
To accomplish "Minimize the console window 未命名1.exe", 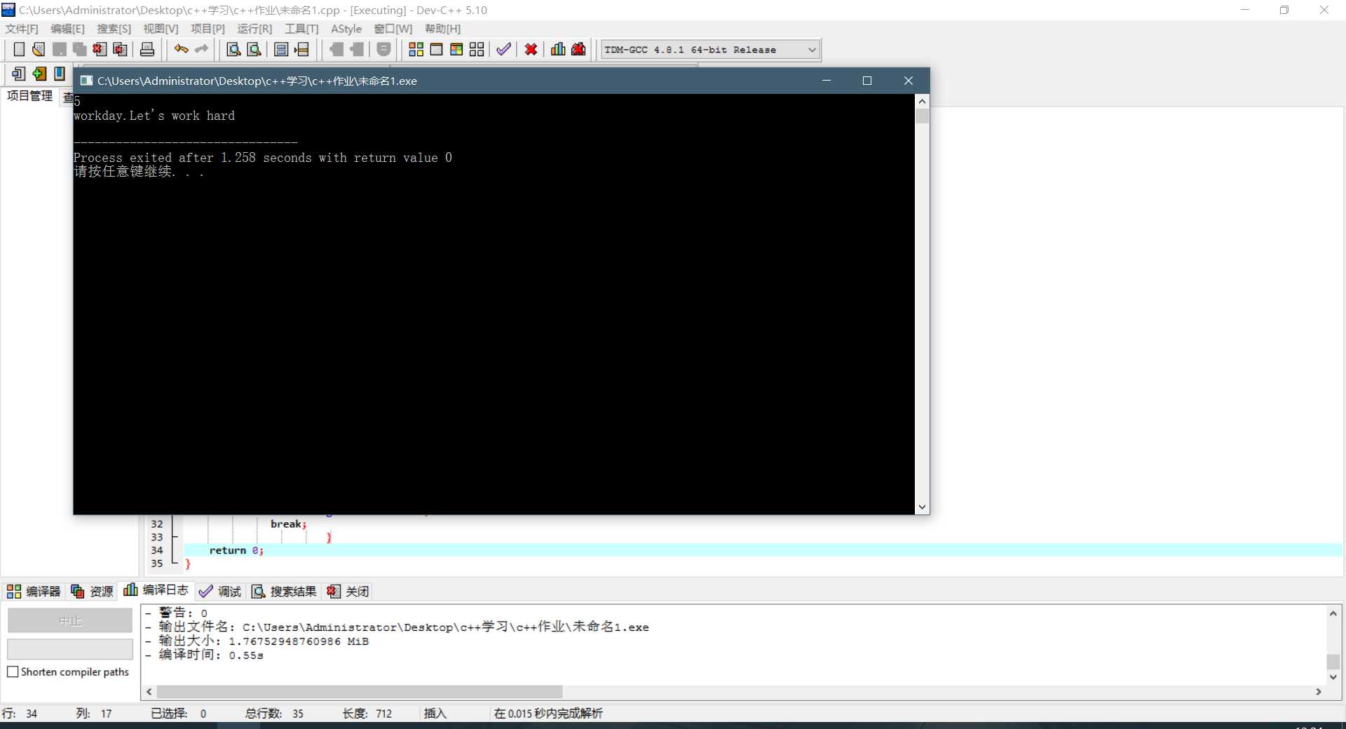I will (827, 81).
